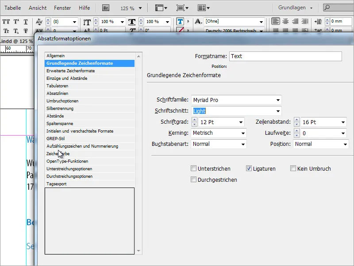Click the stroke color swatch with red slash
The image size is (354, 266).
[x=180, y=30]
